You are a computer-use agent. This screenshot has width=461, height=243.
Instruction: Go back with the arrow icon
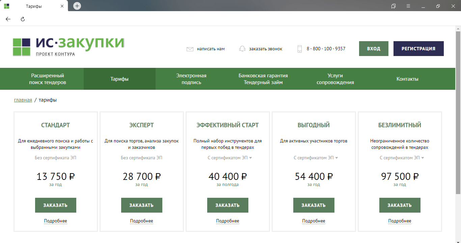point(8,19)
